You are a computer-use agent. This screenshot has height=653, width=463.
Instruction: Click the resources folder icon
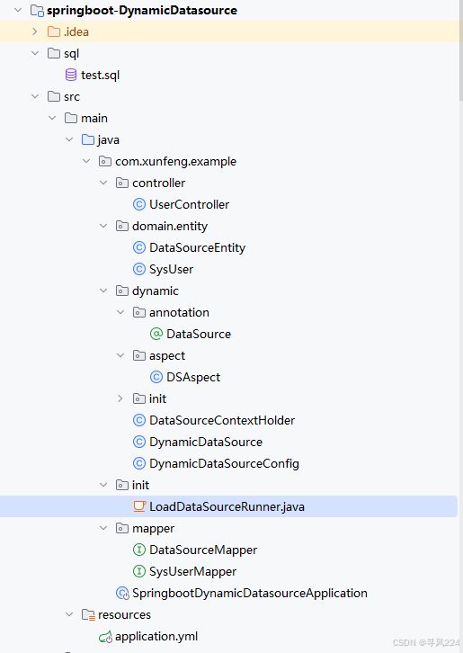point(88,614)
